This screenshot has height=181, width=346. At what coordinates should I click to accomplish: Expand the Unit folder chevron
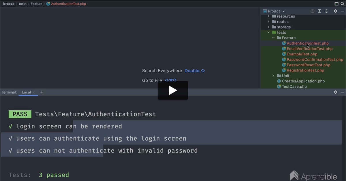tap(273, 76)
